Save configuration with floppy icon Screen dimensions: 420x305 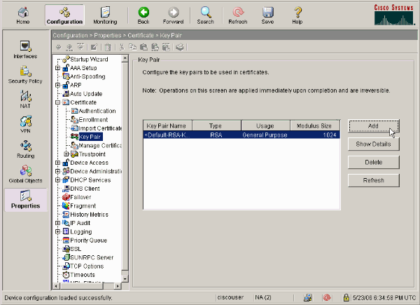[x=267, y=15]
